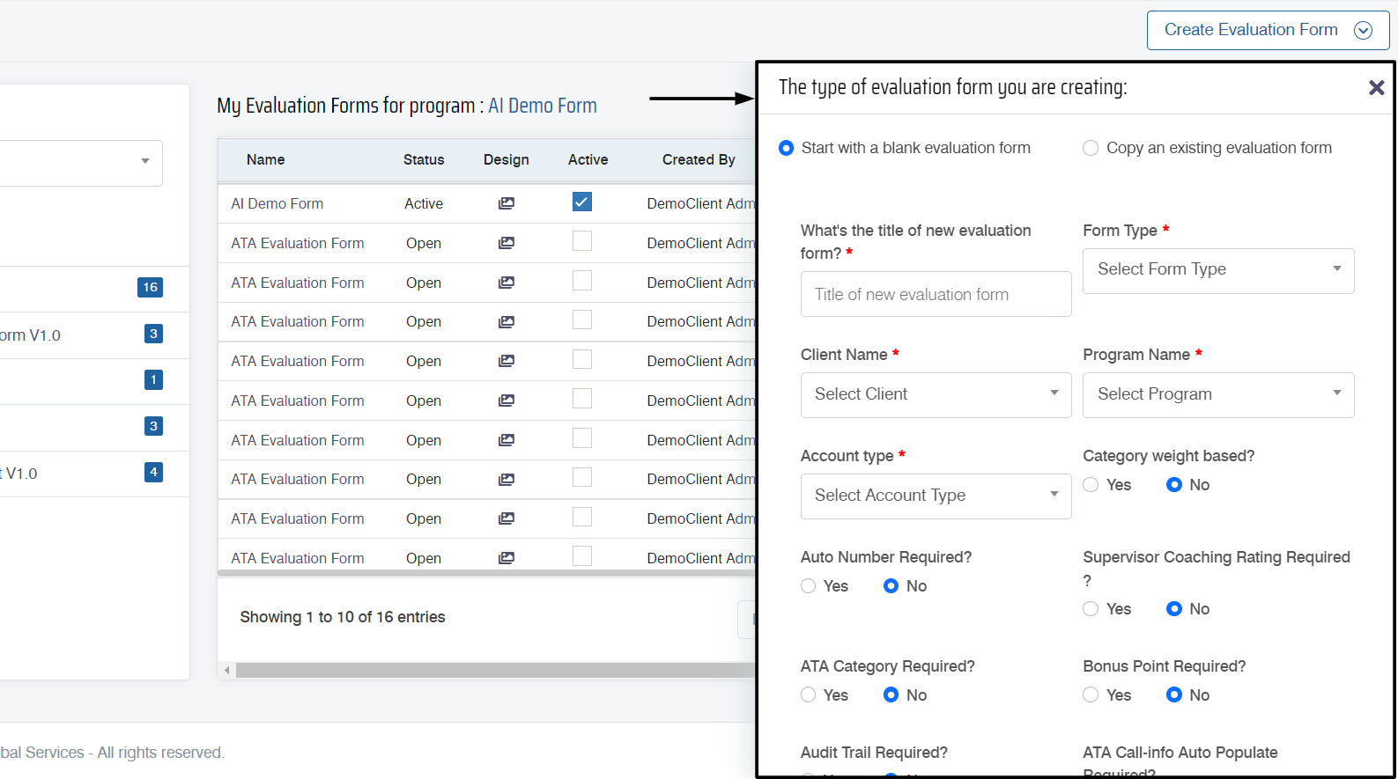Image resolution: width=1398 pixels, height=779 pixels.
Task: Open the AI Demo Form program link
Action: (542, 106)
